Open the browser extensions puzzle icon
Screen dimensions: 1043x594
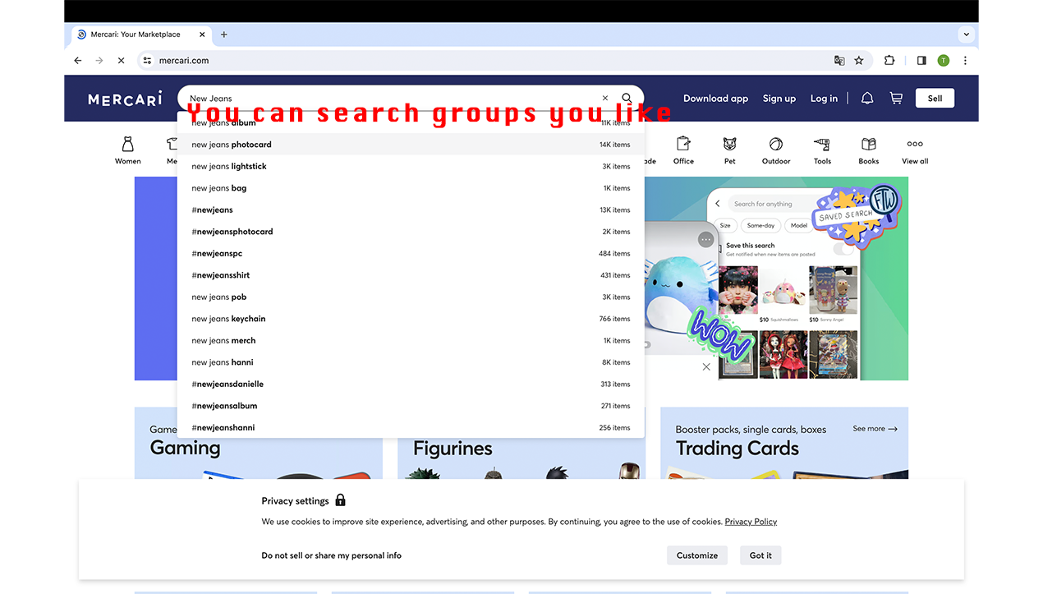pos(889,60)
